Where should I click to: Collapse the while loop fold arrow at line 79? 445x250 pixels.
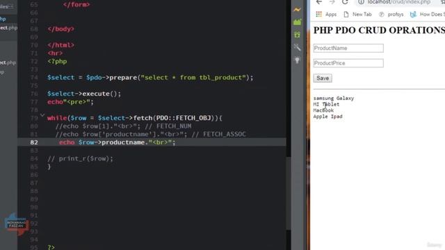coord(42,115)
